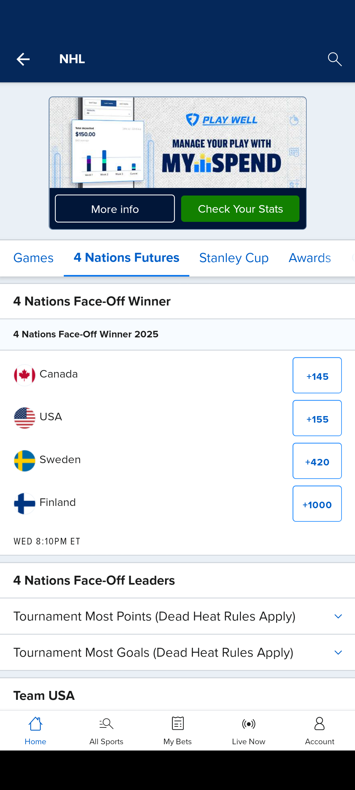Expand Tournament Most Points market
The width and height of the screenshot is (355, 790).
tap(177, 617)
